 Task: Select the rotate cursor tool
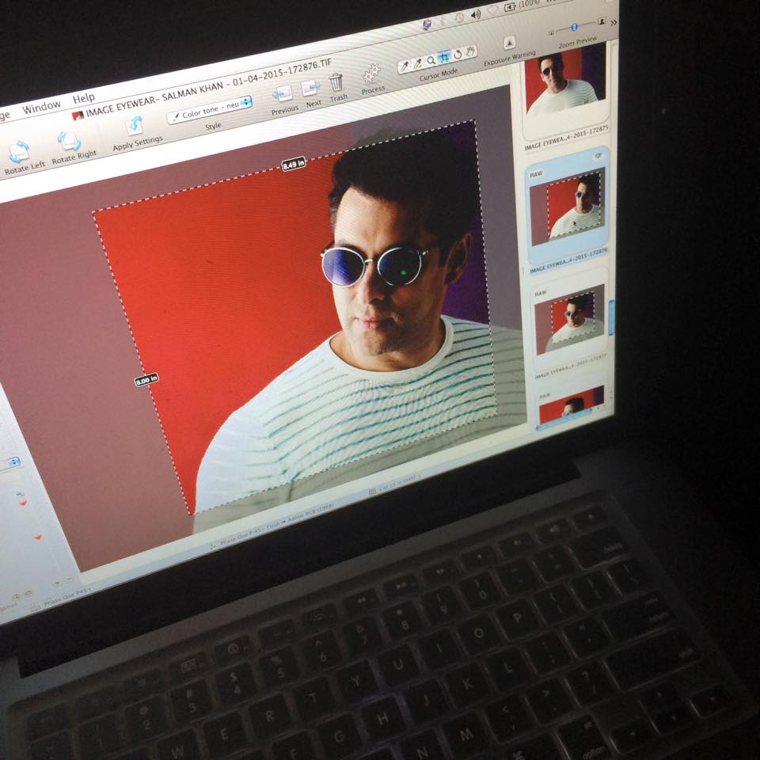[457, 55]
